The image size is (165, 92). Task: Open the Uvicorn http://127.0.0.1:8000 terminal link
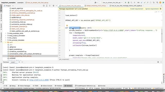[x=39, y=80]
